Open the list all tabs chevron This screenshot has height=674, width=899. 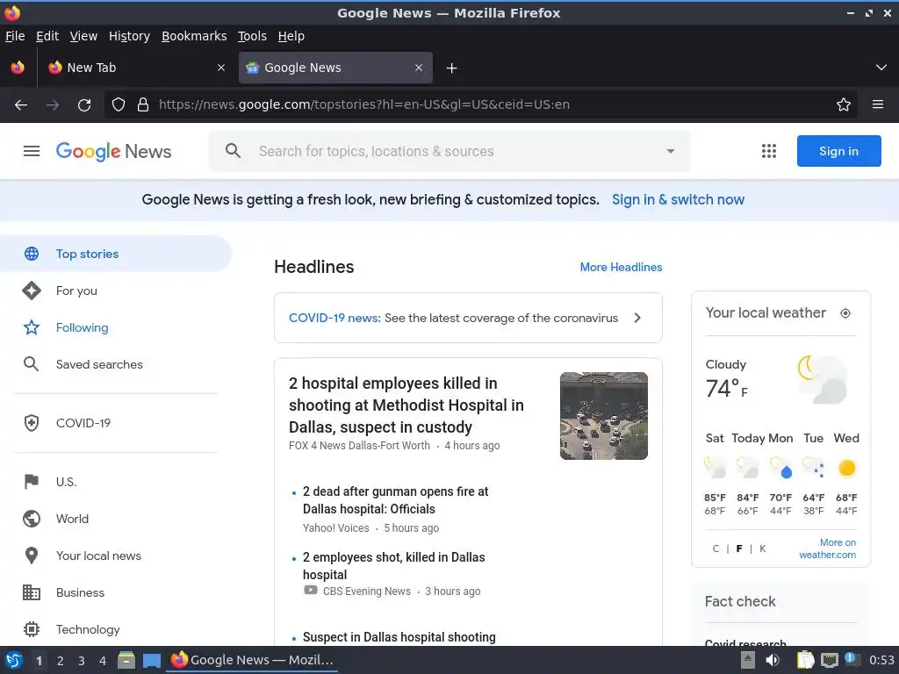coord(881,68)
